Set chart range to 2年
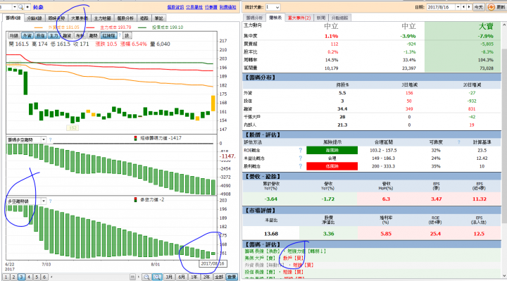 (x=206, y=277)
